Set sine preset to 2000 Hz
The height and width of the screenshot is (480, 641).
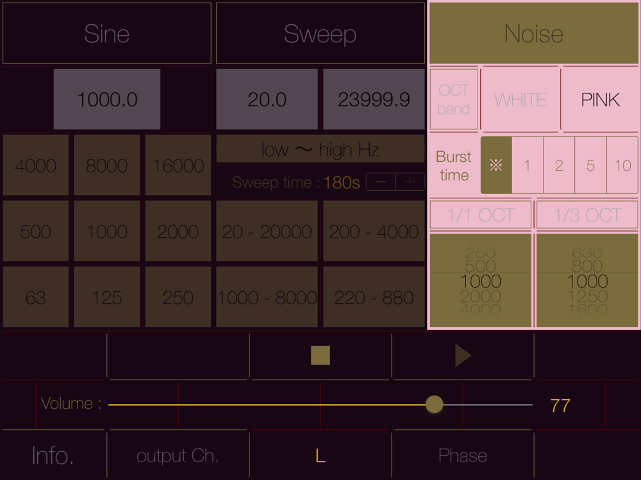click(178, 231)
